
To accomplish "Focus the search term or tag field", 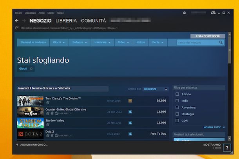I will [63, 88].
